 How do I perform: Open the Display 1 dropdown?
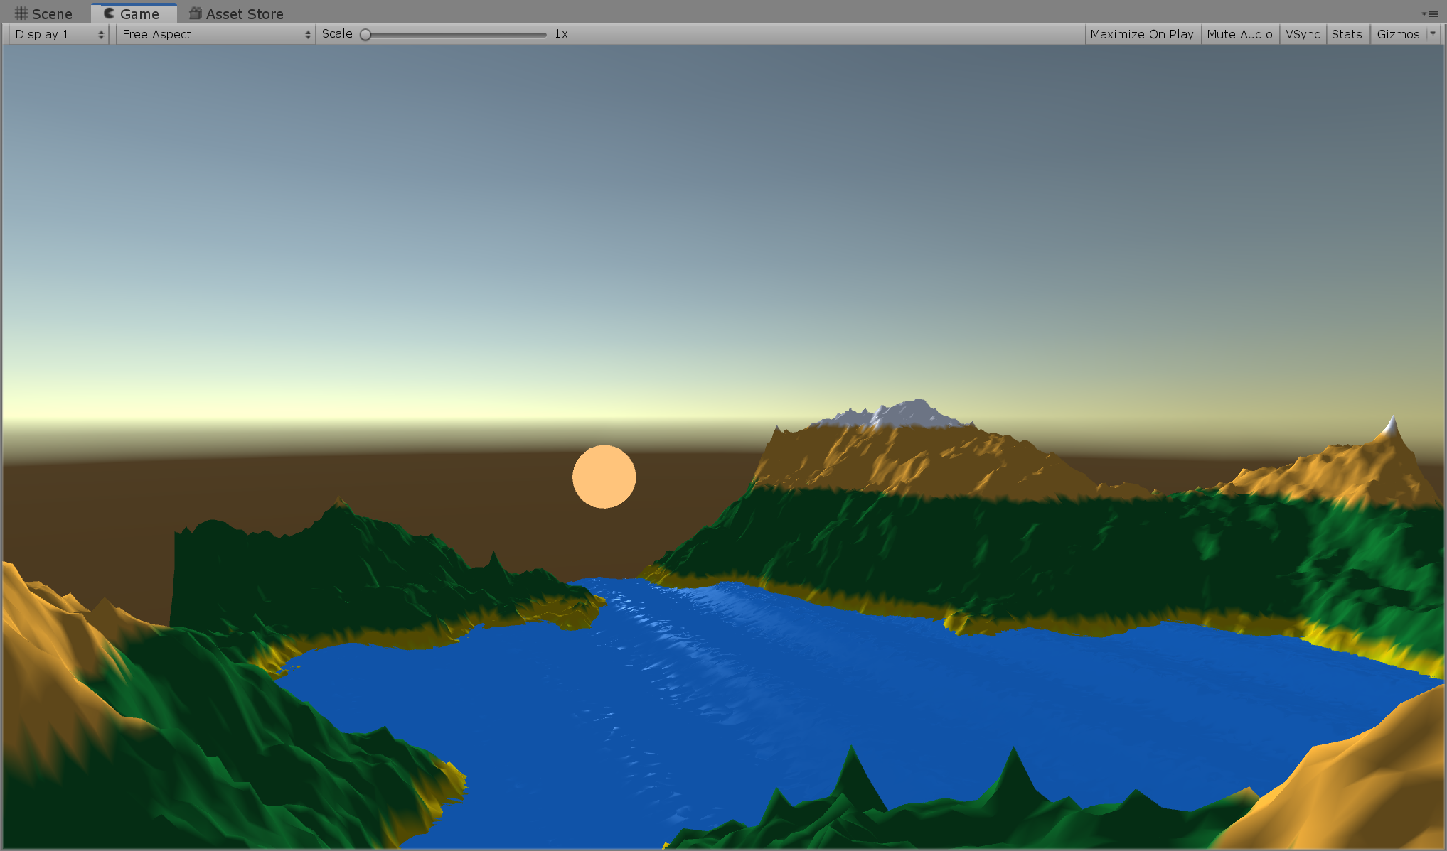pyautogui.click(x=59, y=34)
